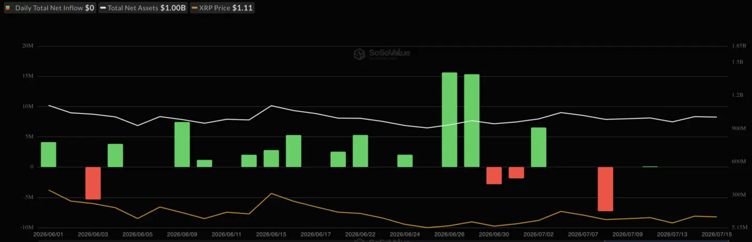Click the SoSoValue watermark logo icon
The width and height of the screenshot is (752, 242).
tap(359, 54)
